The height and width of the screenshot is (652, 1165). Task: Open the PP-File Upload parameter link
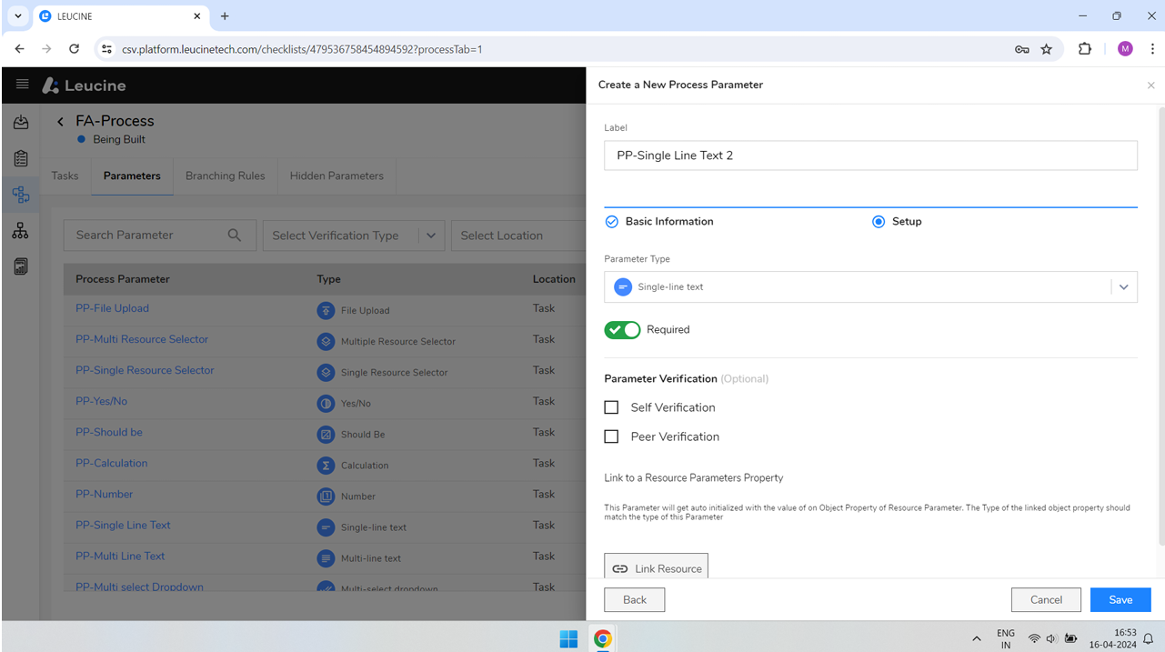[112, 308]
